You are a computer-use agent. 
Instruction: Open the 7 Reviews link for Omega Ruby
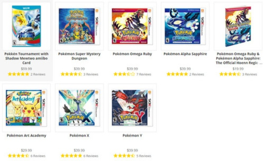pos(144,74)
